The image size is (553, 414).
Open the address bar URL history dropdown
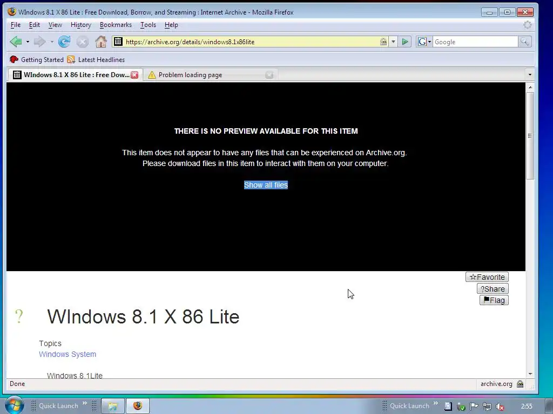[393, 42]
